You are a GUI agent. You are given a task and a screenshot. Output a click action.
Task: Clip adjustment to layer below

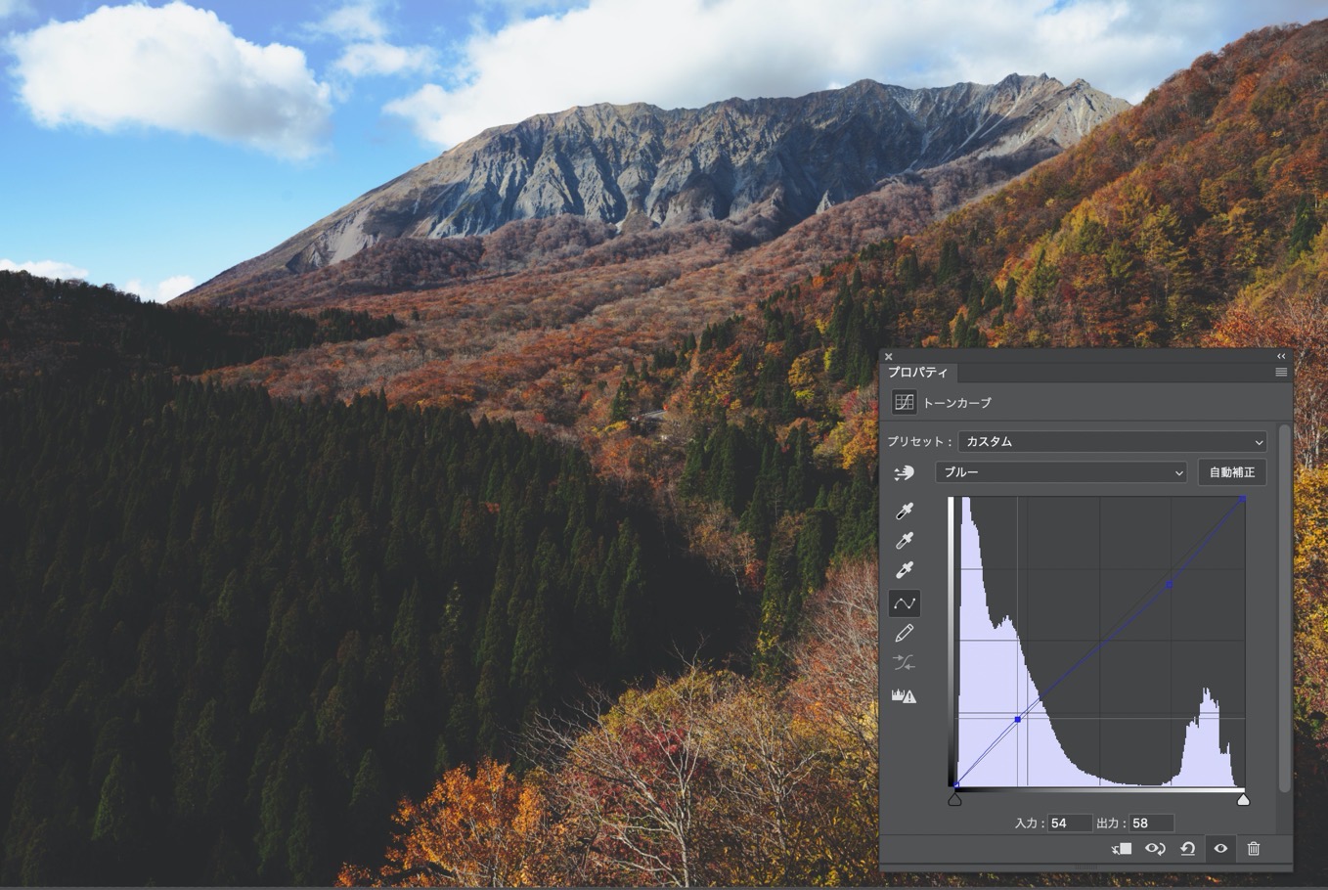click(1122, 849)
